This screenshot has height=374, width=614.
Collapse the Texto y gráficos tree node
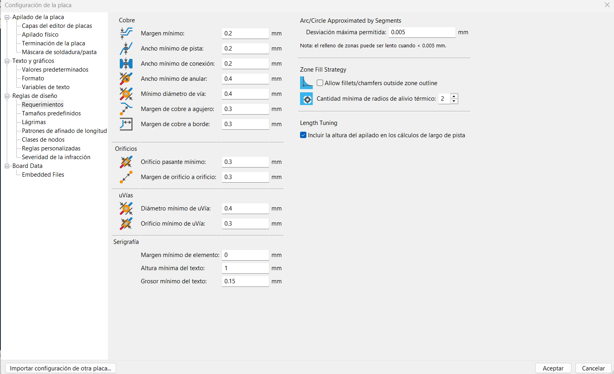(x=7, y=61)
